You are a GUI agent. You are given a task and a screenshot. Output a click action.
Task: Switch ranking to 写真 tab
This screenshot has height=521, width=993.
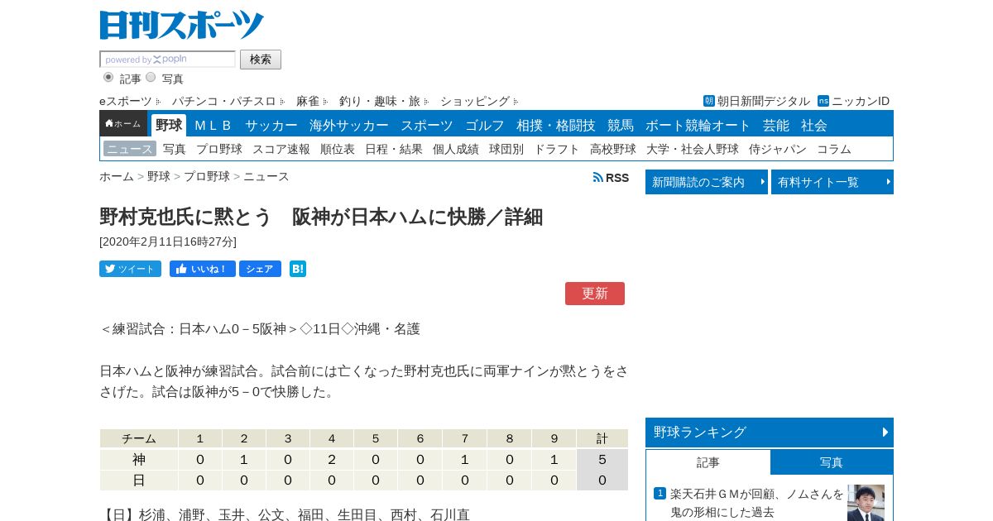pyautogui.click(x=832, y=462)
